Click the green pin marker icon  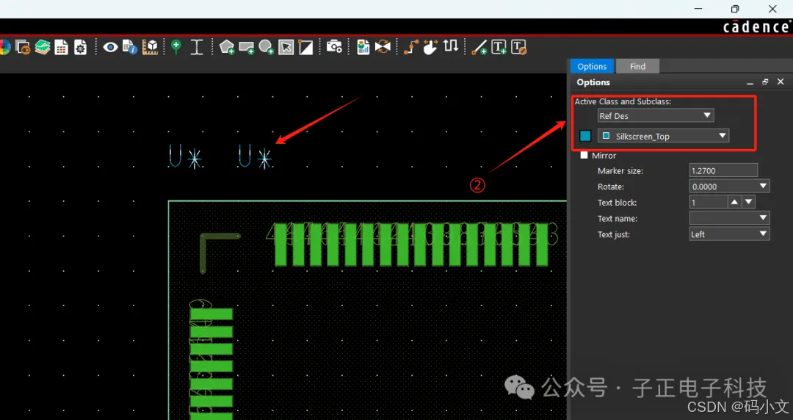click(x=176, y=48)
